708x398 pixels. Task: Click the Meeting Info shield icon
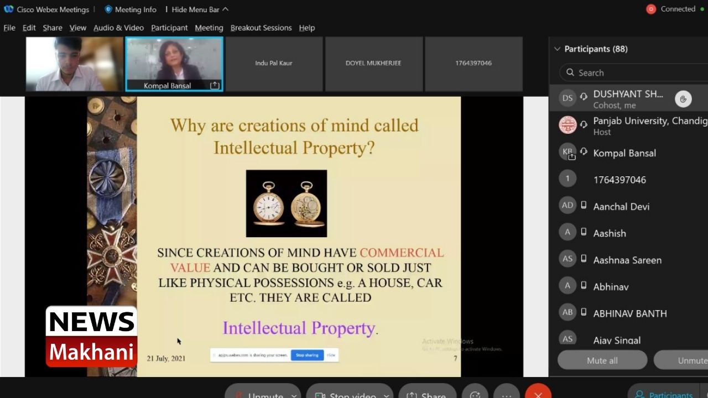tap(108, 9)
